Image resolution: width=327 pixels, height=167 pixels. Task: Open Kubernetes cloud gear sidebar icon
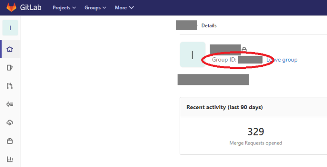10,122
